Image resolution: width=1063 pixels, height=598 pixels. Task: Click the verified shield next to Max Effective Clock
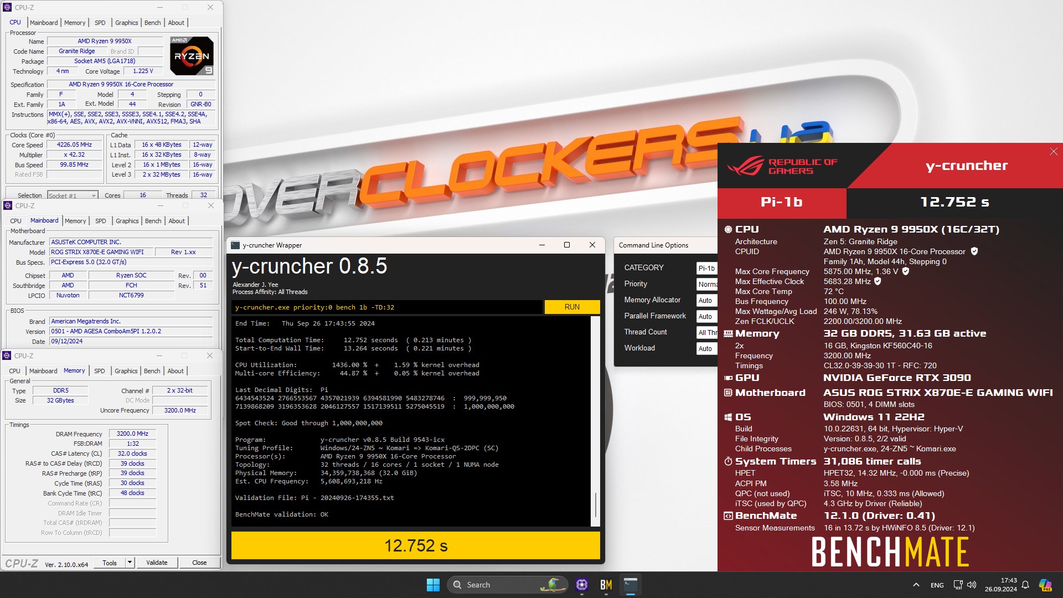[x=878, y=281]
